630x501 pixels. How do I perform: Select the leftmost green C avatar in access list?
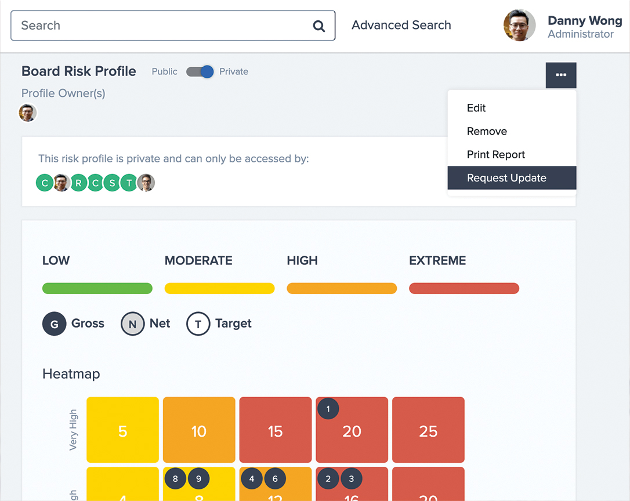click(x=45, y=183)
